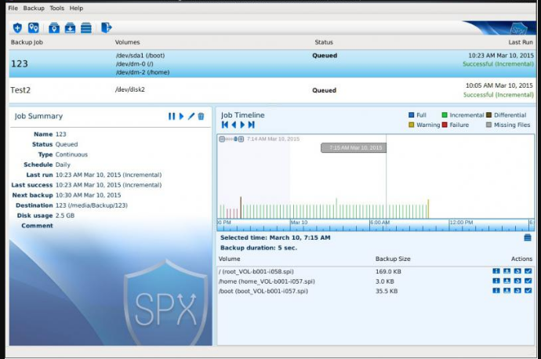
Task: Jump to first backup in Job Timeline
Action: click(x=225, y=125)
